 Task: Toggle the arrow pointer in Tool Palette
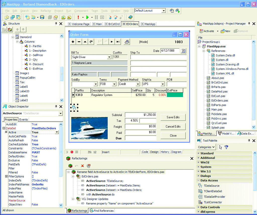coord(220,147)
